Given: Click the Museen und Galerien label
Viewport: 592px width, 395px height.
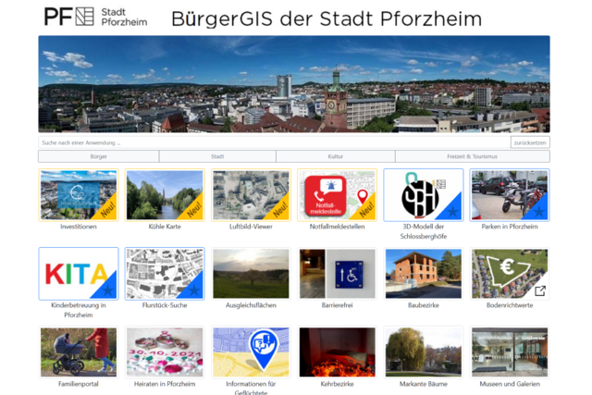Looking at the screenshot, I should point(510,384).
